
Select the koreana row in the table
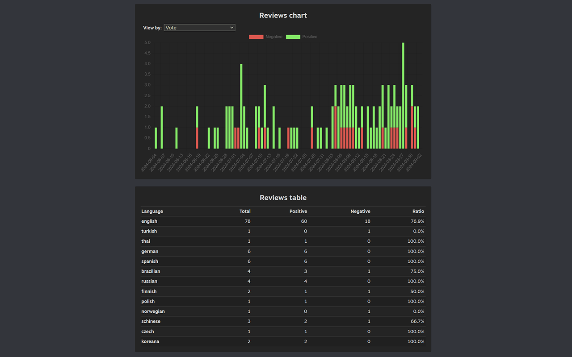tap(283, 341)
